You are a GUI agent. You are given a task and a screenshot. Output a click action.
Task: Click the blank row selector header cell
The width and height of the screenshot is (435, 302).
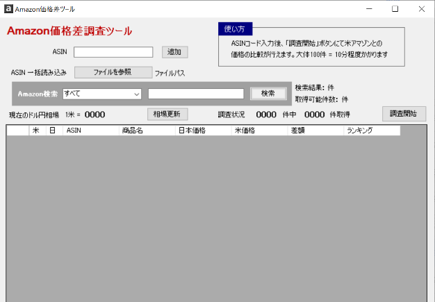tap(17, 131)
